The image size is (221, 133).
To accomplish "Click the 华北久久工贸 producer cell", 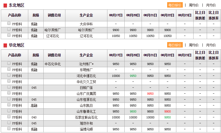I will pyautogui.click(x=86, y=82).
